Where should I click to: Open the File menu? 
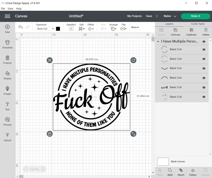(3, 9)
